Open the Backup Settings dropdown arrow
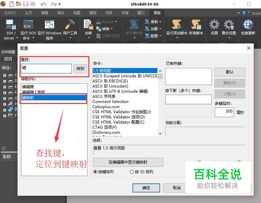The width and height of the screenshot is (261, 203). pyautogui.click(x=229, y=38)
